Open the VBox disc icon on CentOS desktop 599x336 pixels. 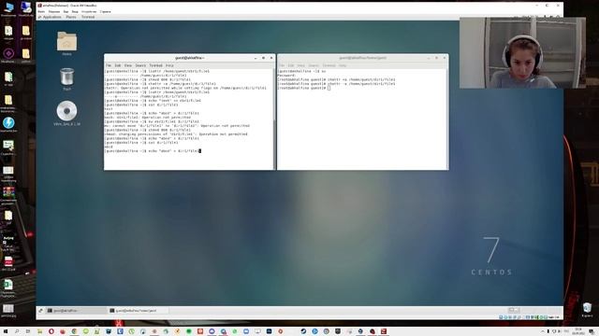click(66, 111)
